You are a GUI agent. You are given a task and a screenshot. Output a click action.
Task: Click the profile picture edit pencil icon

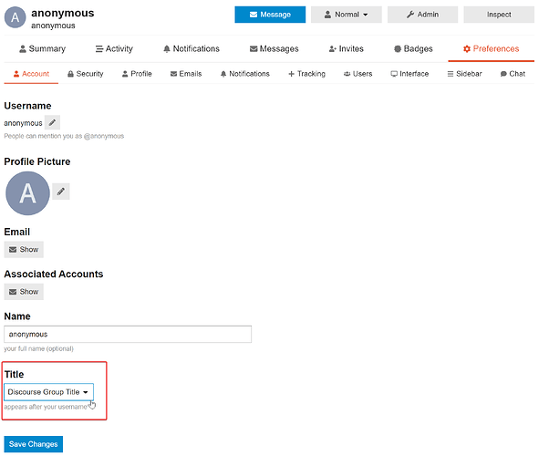[61, 192]
